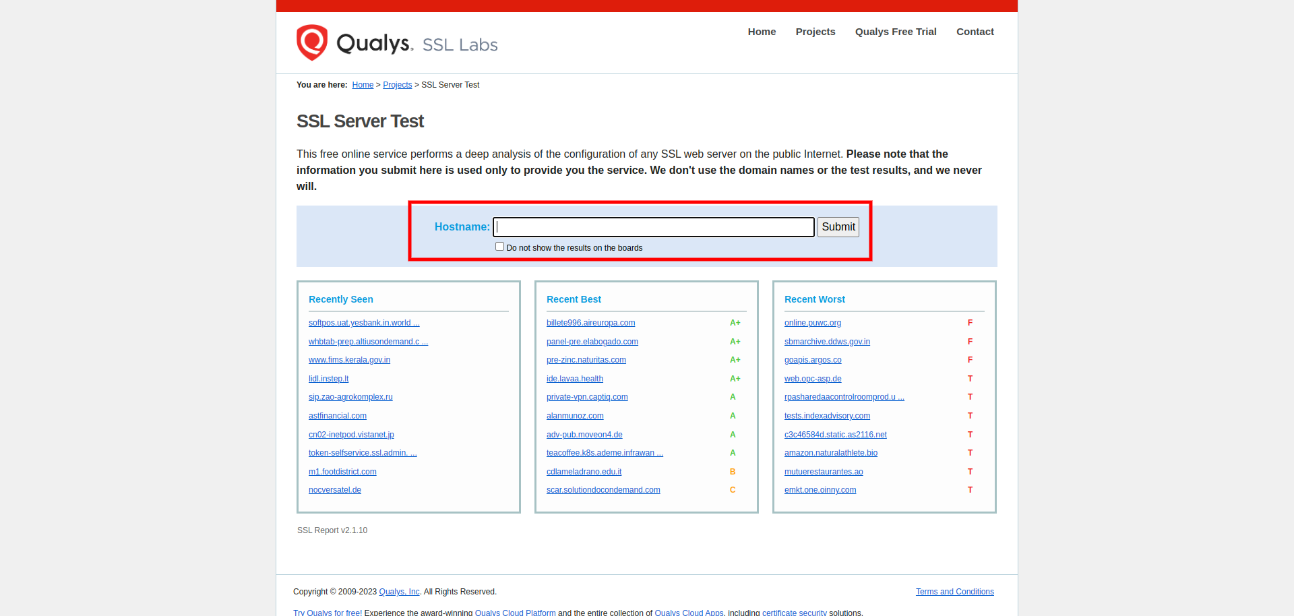
Task: Open www.fims.kerala.gov.in link
Action: pyautogui.click(x=349, y=360)
